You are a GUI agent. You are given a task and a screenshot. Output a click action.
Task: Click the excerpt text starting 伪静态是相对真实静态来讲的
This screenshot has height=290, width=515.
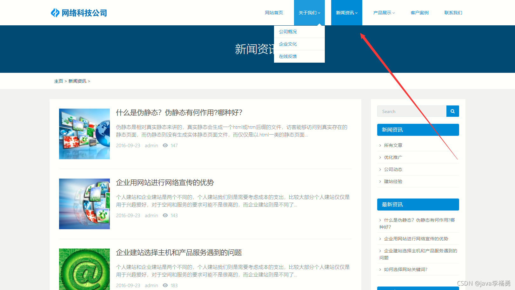231,131
